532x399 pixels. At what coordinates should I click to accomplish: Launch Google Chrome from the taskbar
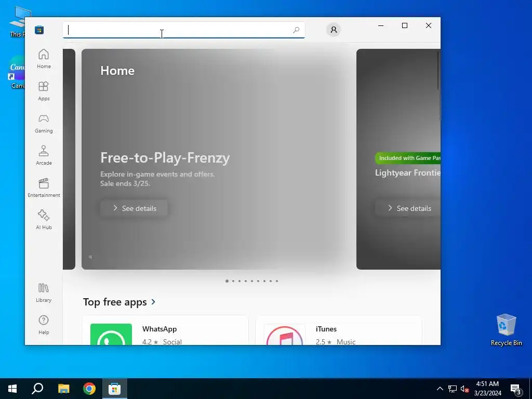click(89, 389)
